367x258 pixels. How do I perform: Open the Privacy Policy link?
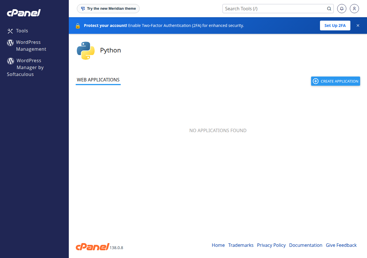click(x=271, y=245)
